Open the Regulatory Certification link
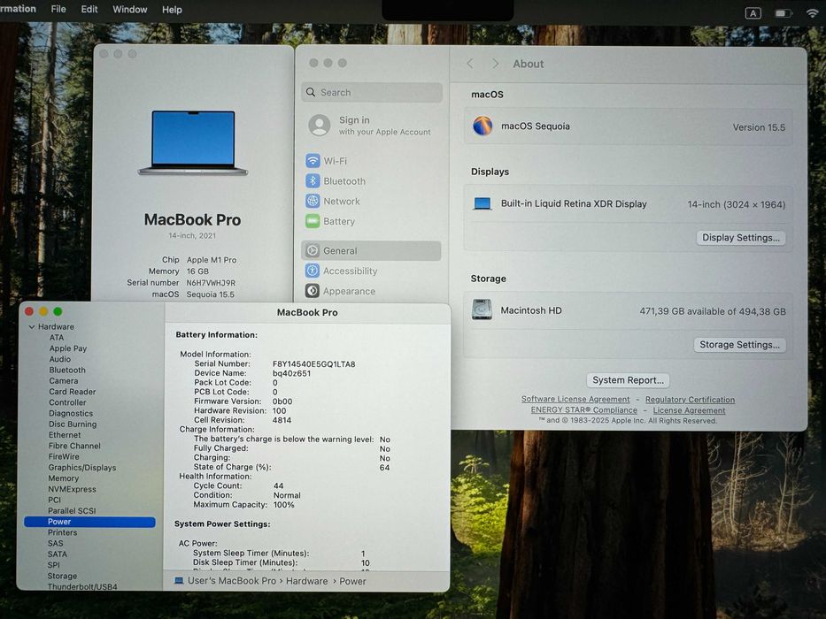The width and height of the screenshot is (826, 619). (x=690, y=400)
